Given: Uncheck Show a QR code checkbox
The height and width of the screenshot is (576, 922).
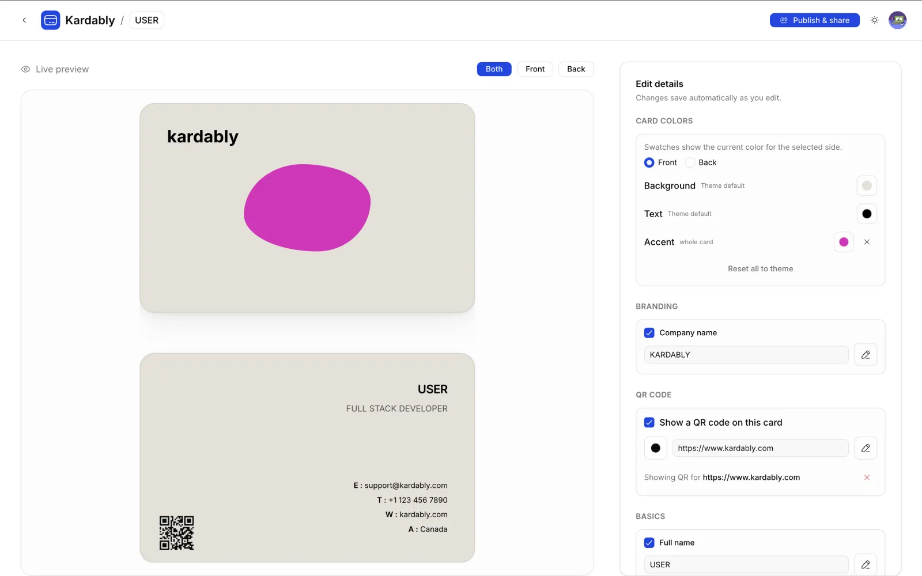Looking at the screenshot, I should (x=649, y=422).
